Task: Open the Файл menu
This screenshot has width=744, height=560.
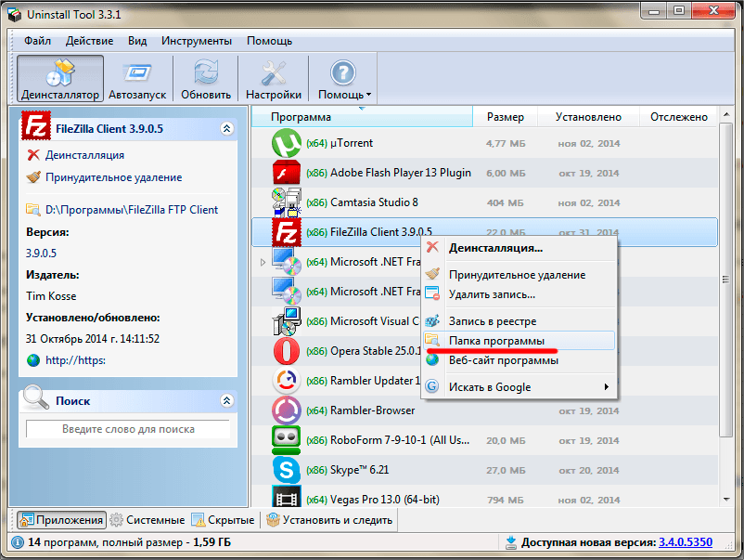Action: pyautogui.click(x=37, y=41)
